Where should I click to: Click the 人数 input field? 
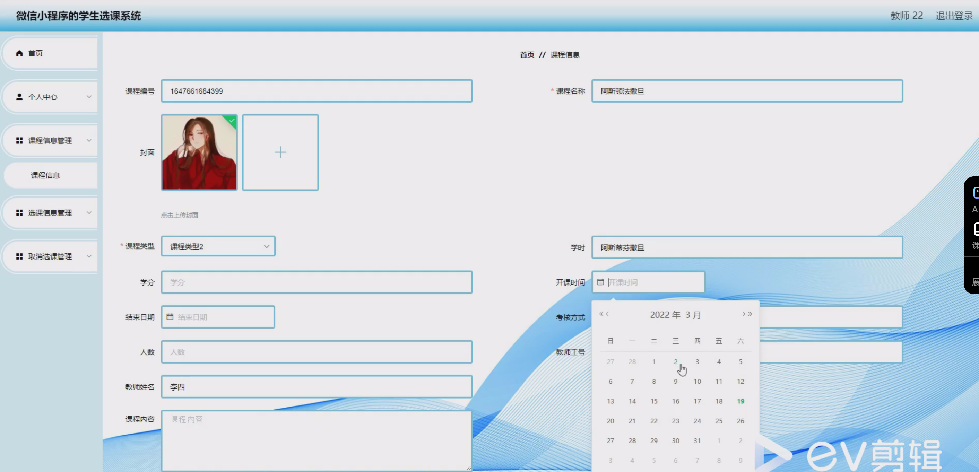click(317, 352)
